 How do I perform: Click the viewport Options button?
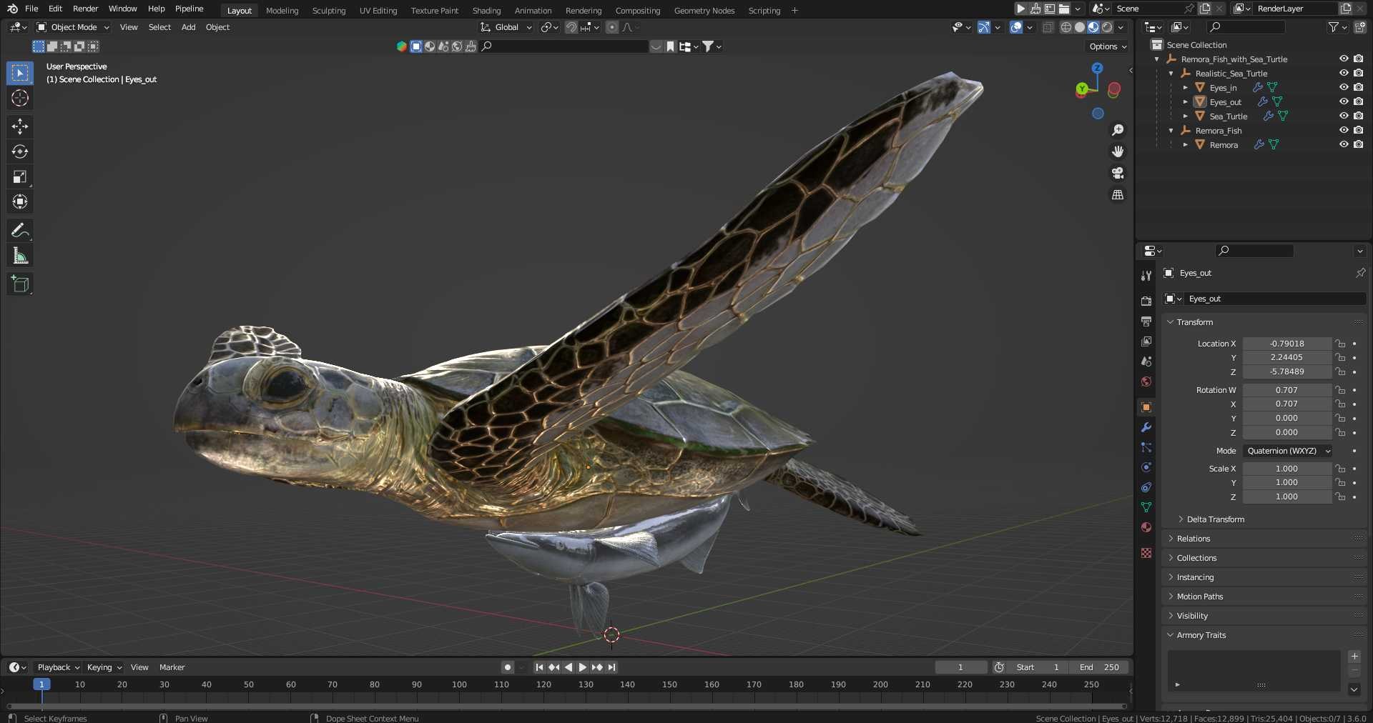point(1108,46)
